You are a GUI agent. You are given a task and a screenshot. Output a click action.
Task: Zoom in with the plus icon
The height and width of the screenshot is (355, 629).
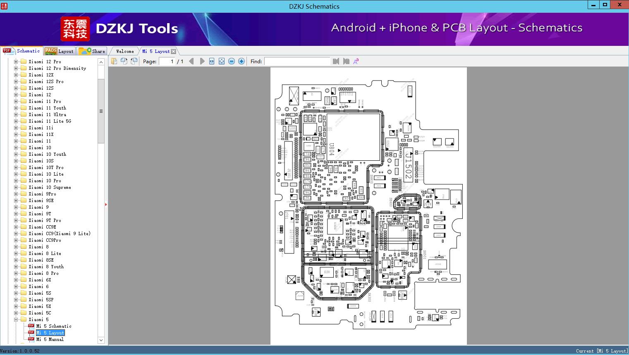242,61
